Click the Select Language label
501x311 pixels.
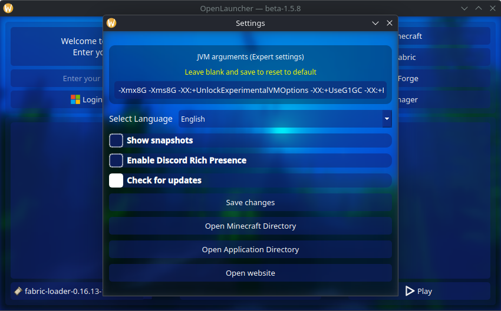coord(141,119)
